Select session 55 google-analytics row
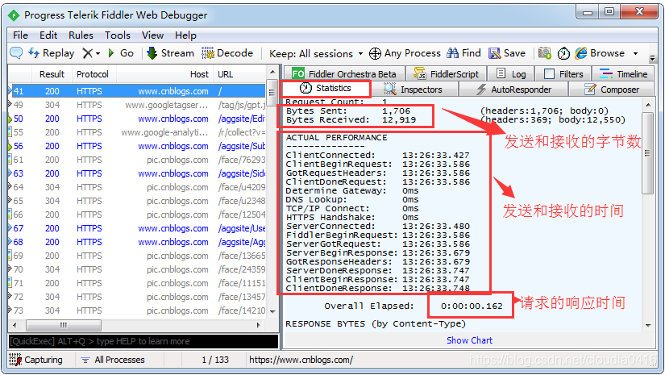665x375 pixels. (136, 132)
